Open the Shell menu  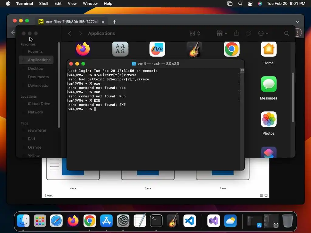coord(43,4)
